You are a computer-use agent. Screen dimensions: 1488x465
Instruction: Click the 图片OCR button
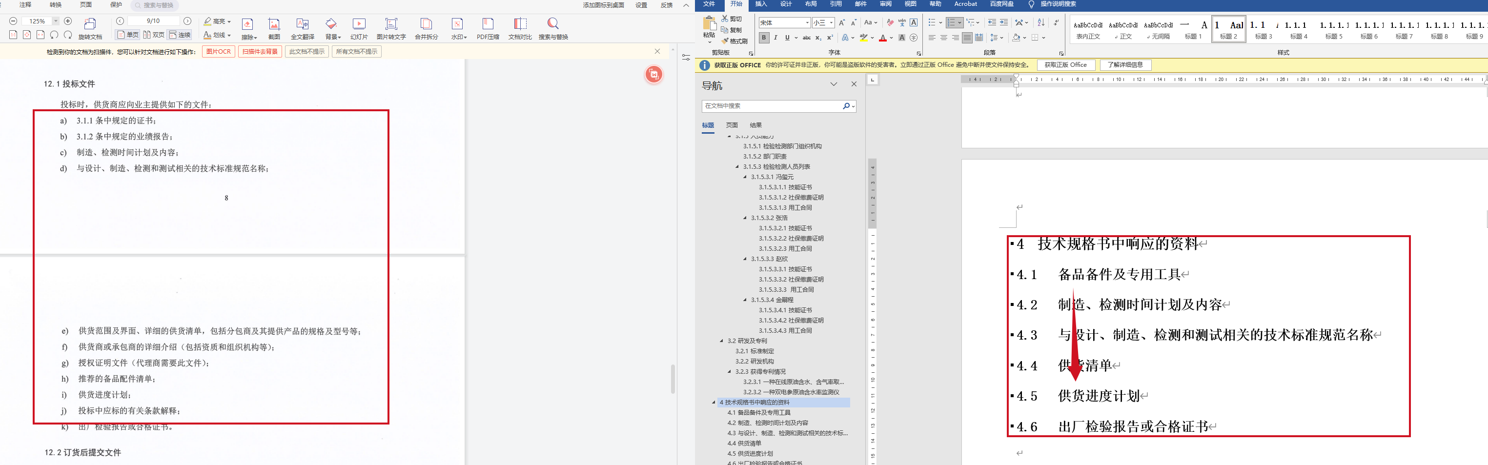(x=218, y=51)
